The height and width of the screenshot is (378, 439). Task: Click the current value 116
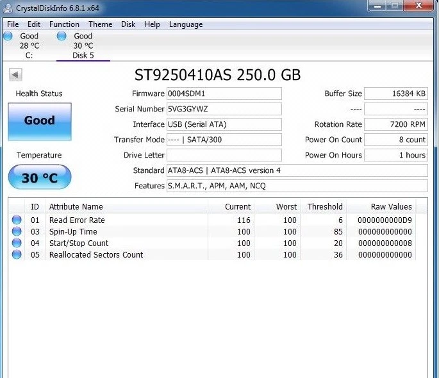click(244, 220)
